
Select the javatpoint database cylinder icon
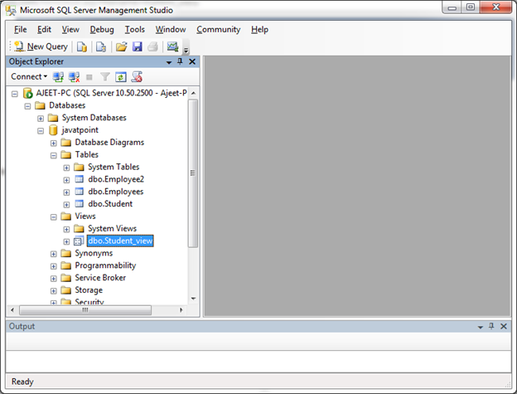53,130
